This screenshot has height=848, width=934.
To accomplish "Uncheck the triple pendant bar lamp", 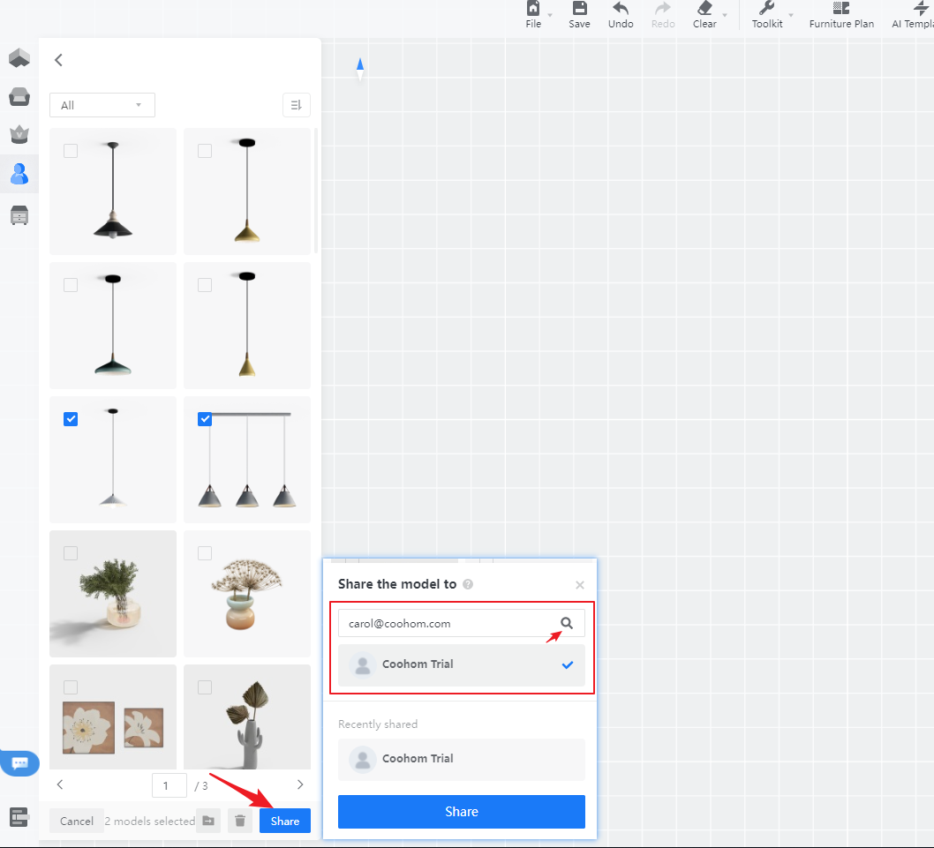I will [204, 418].
